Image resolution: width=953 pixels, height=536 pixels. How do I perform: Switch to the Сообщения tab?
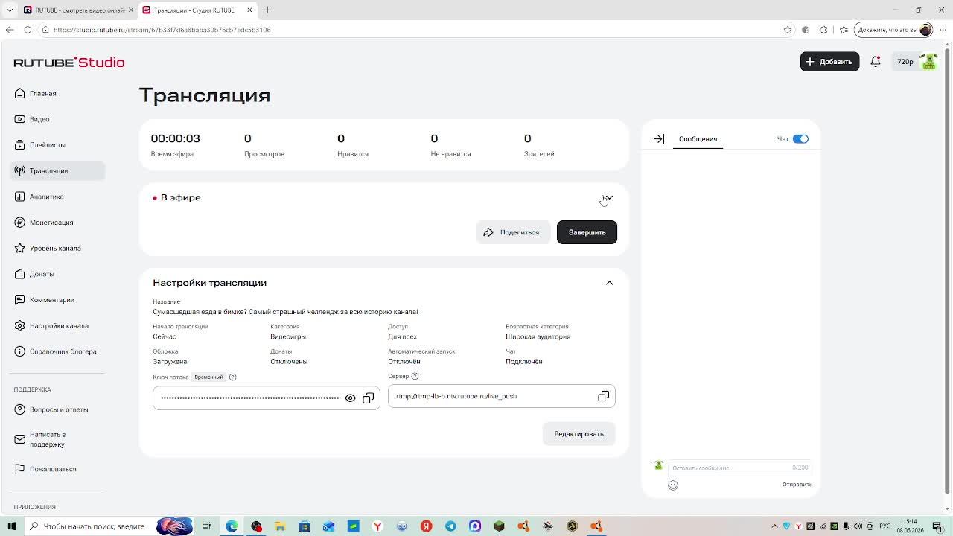click(698, 139)
